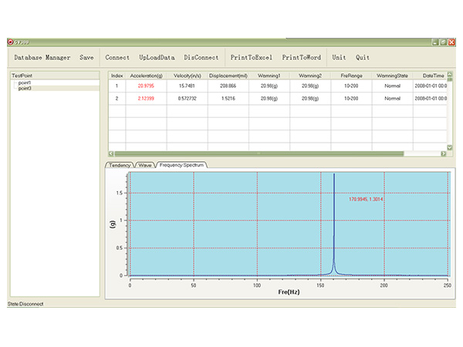Switch to the Wave tab
This screenshot has height=347, width=463.
click(x=145, y=165)
